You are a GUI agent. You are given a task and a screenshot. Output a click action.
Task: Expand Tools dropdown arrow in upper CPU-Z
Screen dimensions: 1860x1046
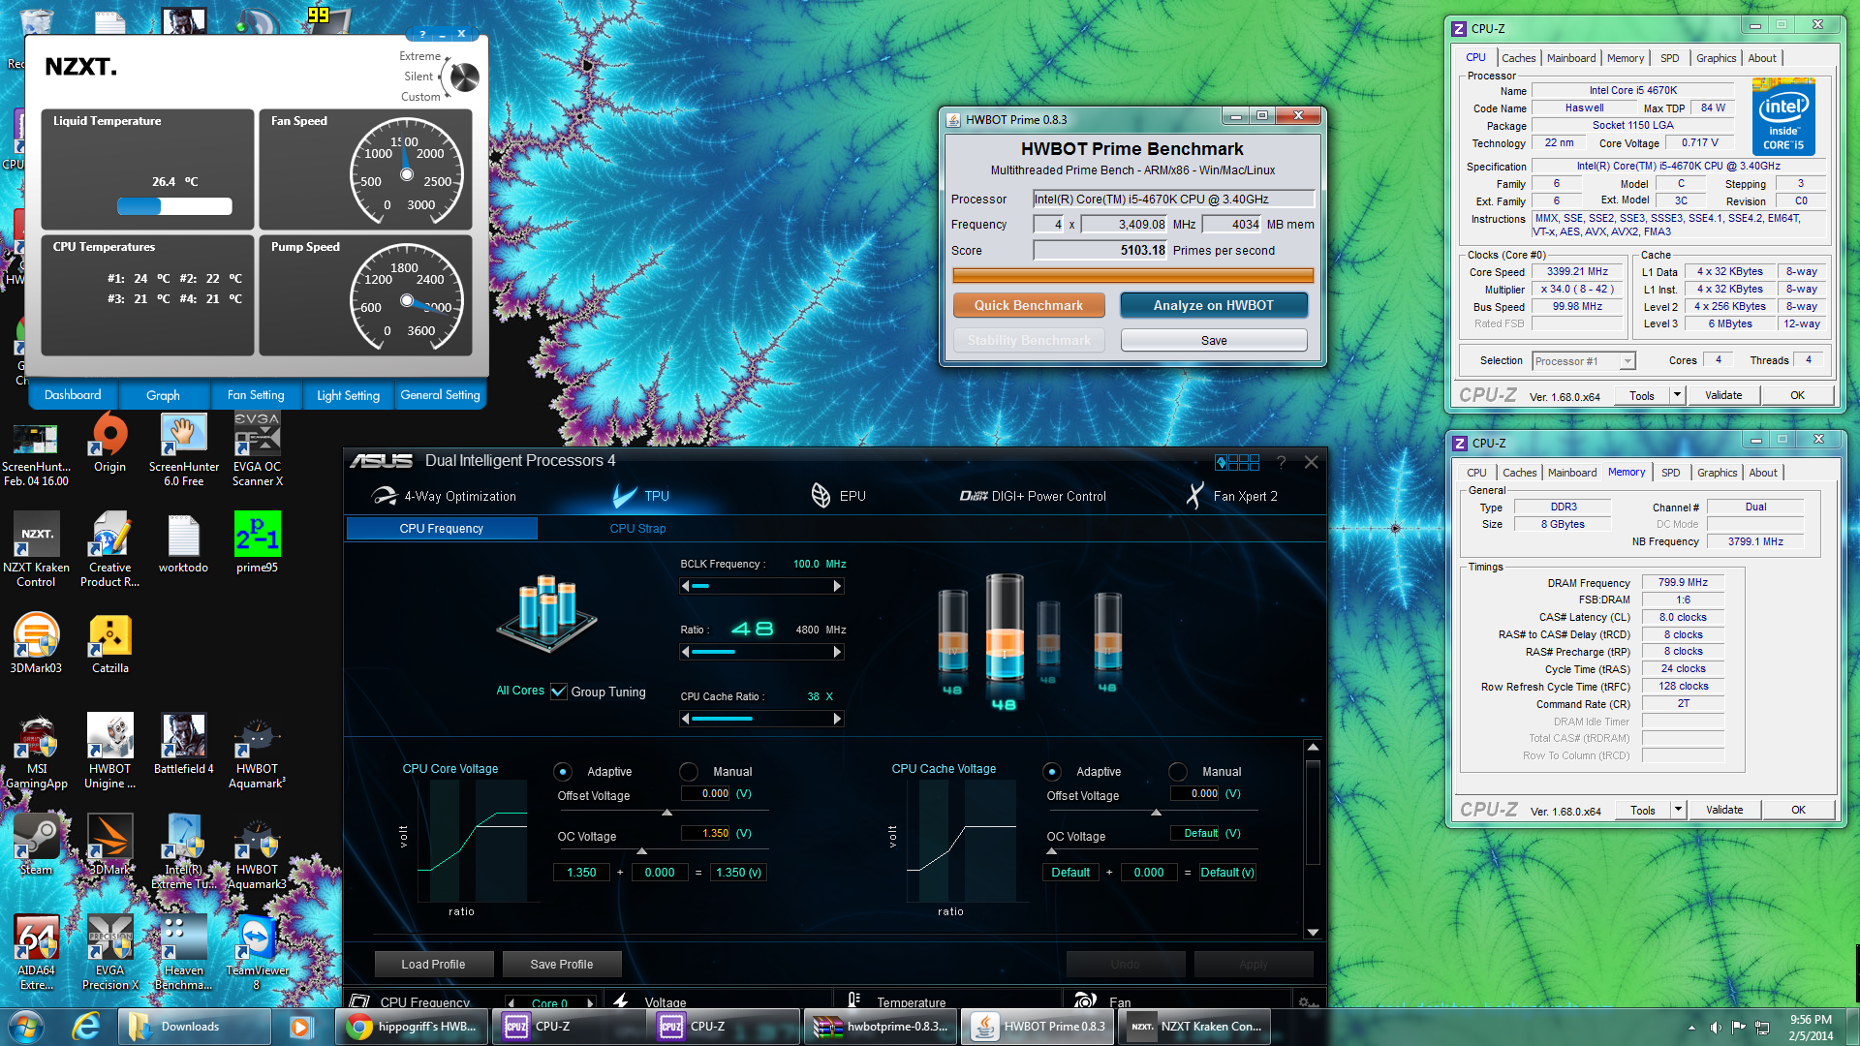pyautogui.click(x=1678, y=395)
